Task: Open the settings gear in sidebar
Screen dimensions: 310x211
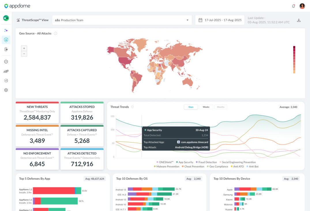Action: coord(6,90)
